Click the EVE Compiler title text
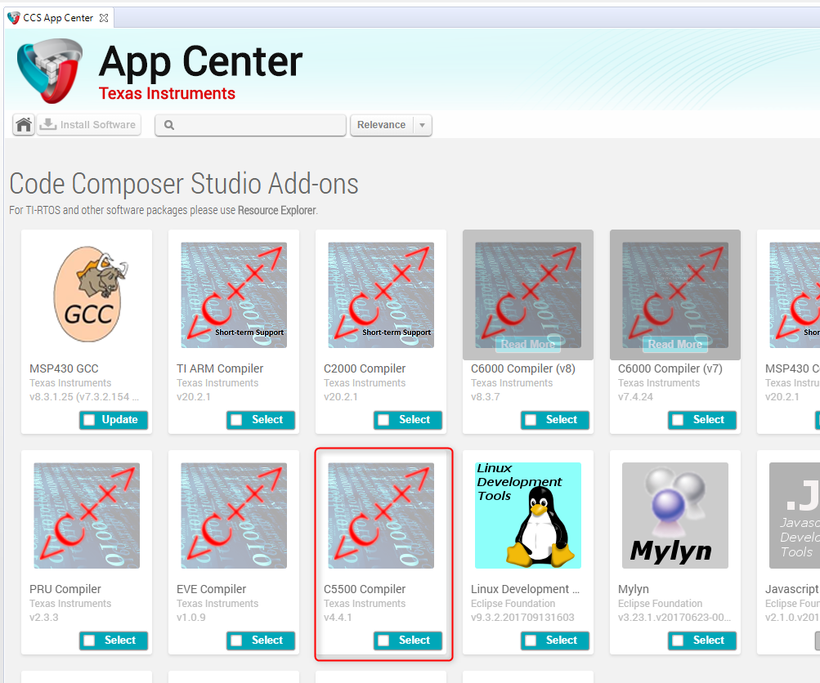This screenshot has width=820, height=683. pos(211,589)
